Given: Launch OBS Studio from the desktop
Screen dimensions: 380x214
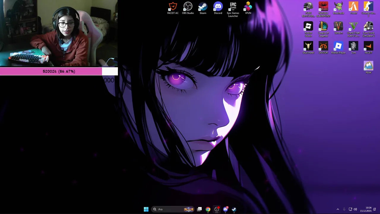Looking at the screenshot, I should [188, 8].
